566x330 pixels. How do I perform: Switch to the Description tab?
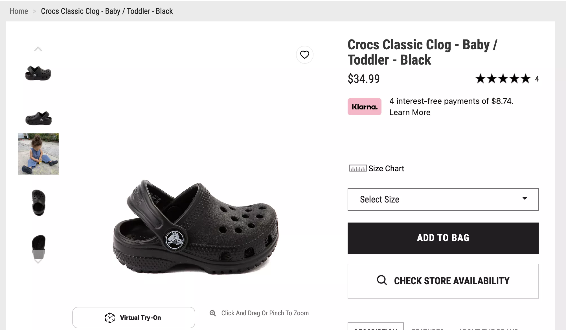376,327
